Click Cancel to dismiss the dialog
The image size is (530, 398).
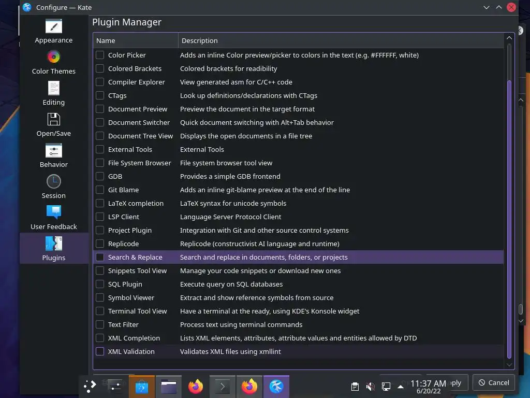point(493,382)
